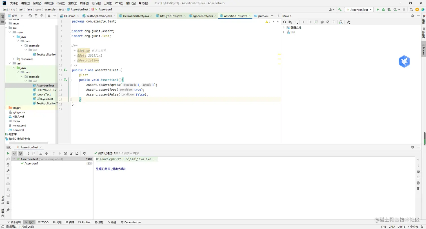Switch to the pom.xml editor tab
426x229 pixels.
tap(261, 16)
